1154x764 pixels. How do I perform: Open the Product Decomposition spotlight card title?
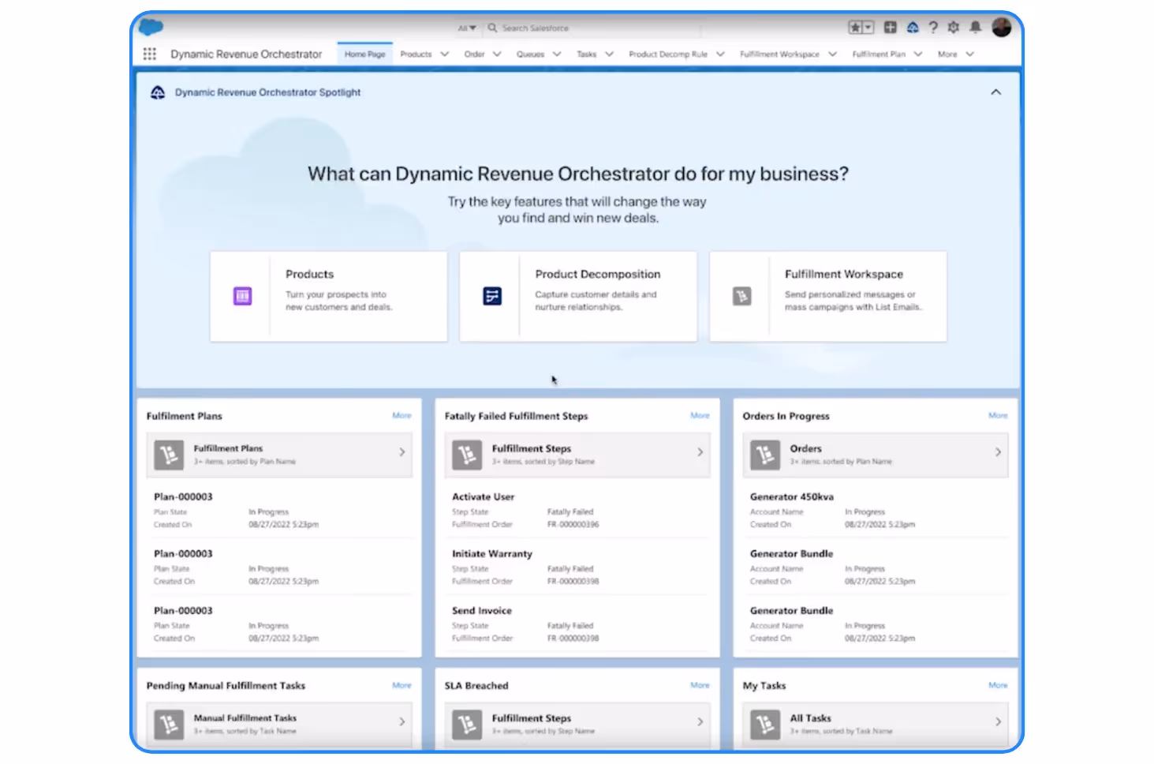(x=597, y=274)
